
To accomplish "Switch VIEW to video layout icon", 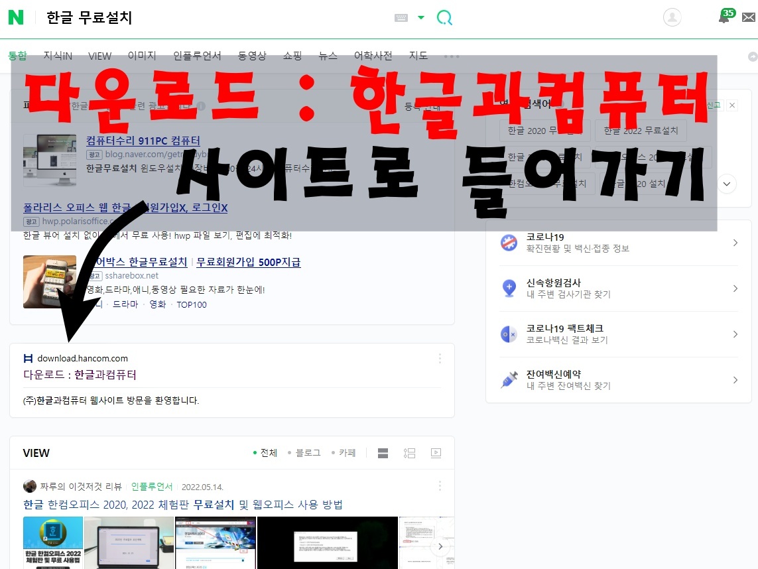I will click(436, 453).
